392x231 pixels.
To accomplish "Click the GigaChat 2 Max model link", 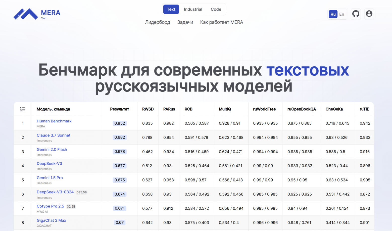I will point(52,220).
